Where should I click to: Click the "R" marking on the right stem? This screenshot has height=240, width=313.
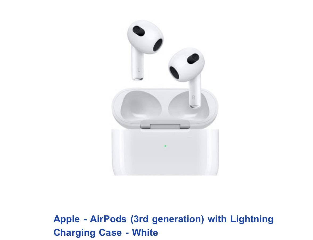(x=193, y=98)
